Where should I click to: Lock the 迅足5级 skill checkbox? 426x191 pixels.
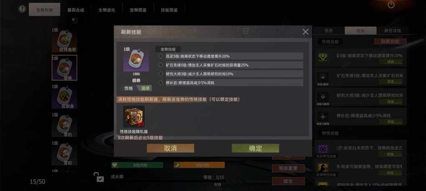click(160, 56)
